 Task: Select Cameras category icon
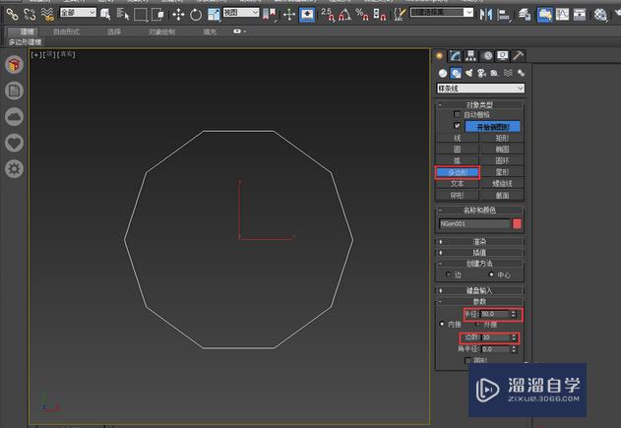pyautogui.click(x=481, y=73)
